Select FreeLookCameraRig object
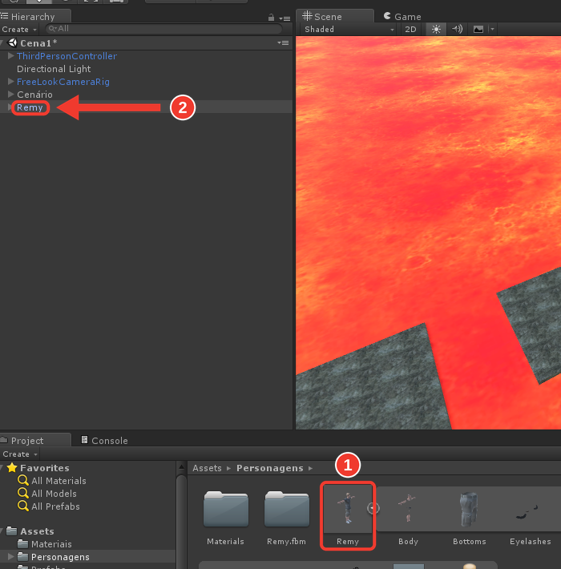Screen dimensions: 561x569 [x=63, y=81]
